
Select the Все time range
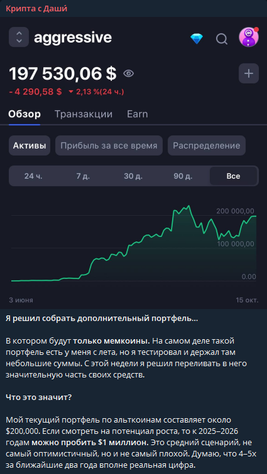click(x=233, y=176)
